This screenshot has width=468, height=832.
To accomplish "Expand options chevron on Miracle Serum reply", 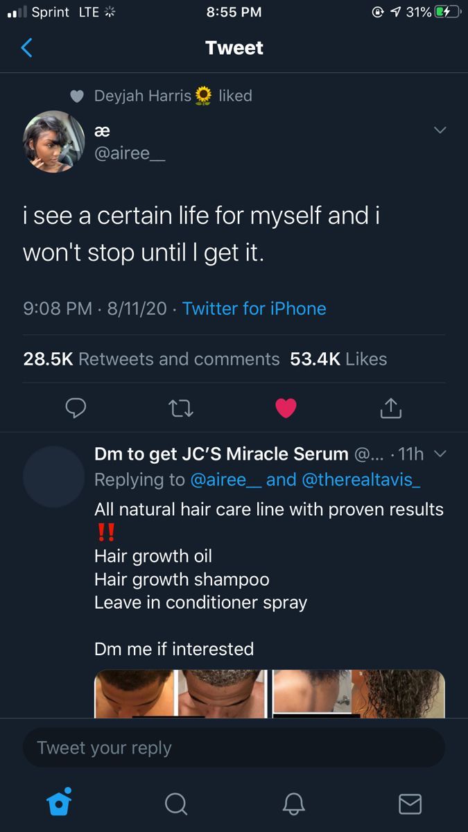I will pyautogui.click(x=440, y=454).
